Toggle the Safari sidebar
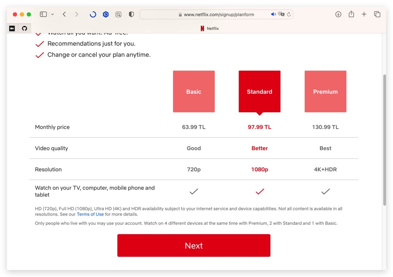 click(43, 14)
